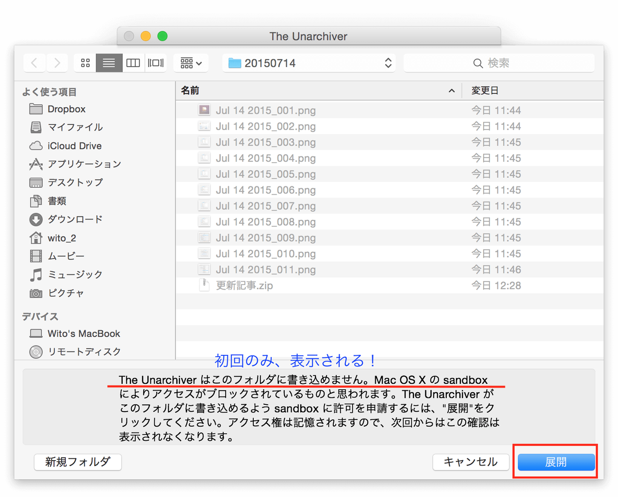Sort by the 変更日 column header
618x497 pixels.
coord(533,90)
